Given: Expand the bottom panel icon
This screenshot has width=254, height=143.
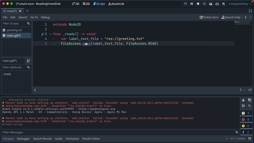Looking at the screenshot, I should (250, 139).
